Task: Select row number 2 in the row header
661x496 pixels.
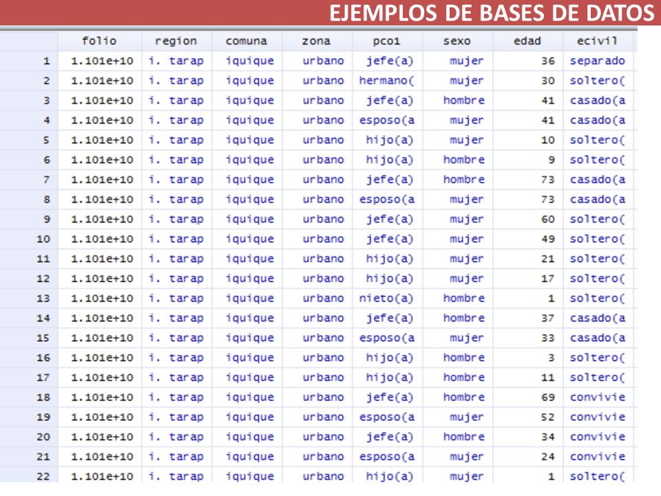Action: (x=29, y=81)
